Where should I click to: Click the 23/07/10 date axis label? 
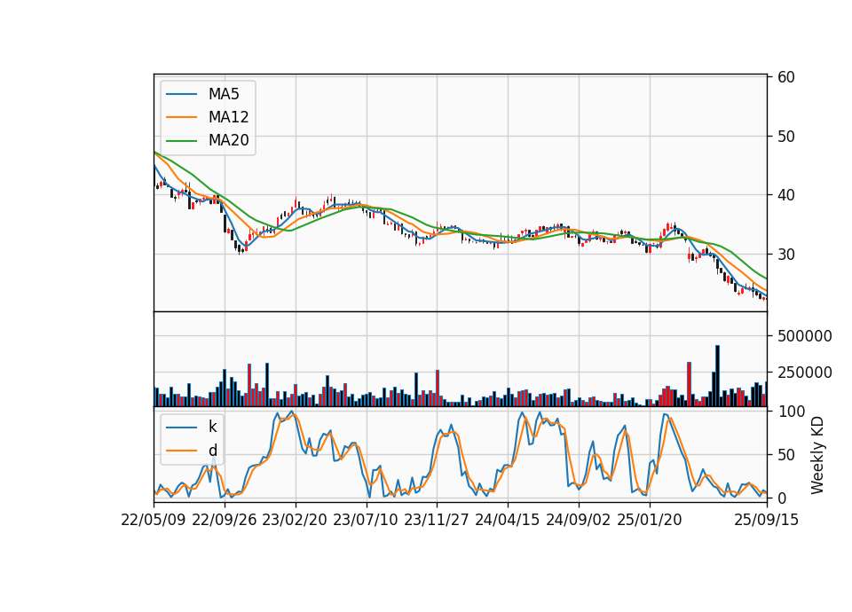point(366,520)
